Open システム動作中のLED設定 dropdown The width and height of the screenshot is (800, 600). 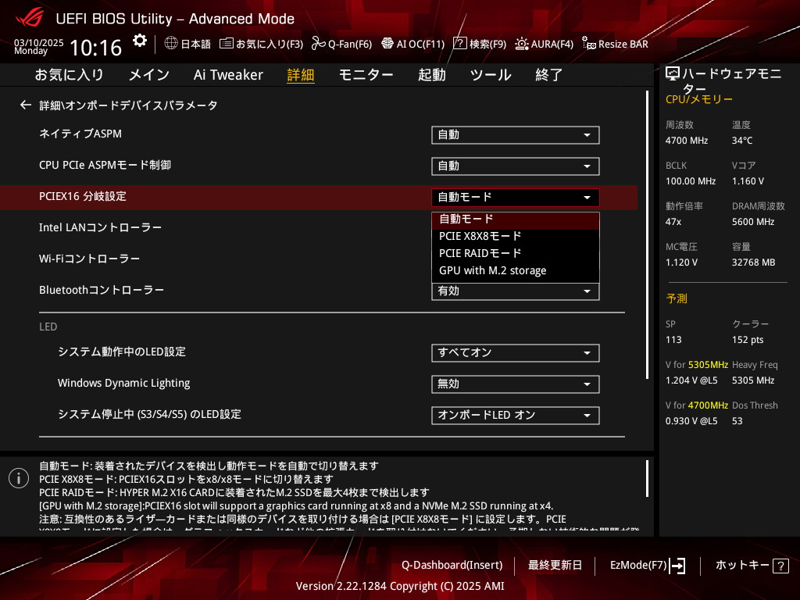516,353
